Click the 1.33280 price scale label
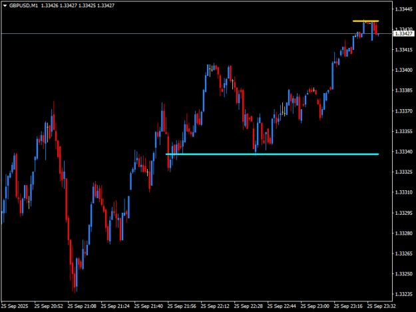The width and height of the screenshot is (416, 312). (404, 234)
